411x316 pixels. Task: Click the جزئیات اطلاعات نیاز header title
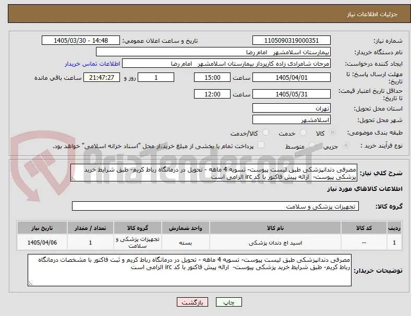pos(372,14)
